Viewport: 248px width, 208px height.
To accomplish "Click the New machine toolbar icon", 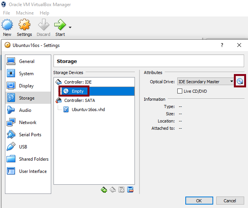I will [x=7, y=25].
